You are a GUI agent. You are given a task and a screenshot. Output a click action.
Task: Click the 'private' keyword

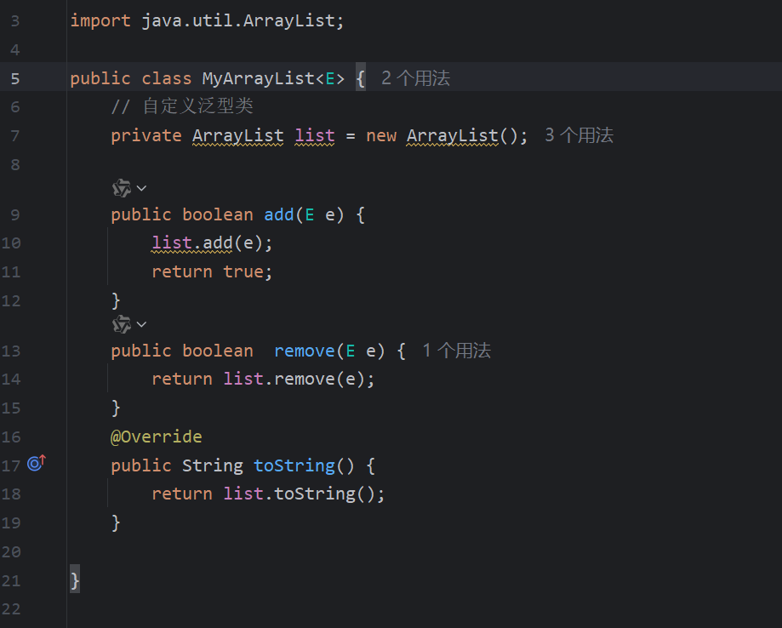click(x=146, y=135)
